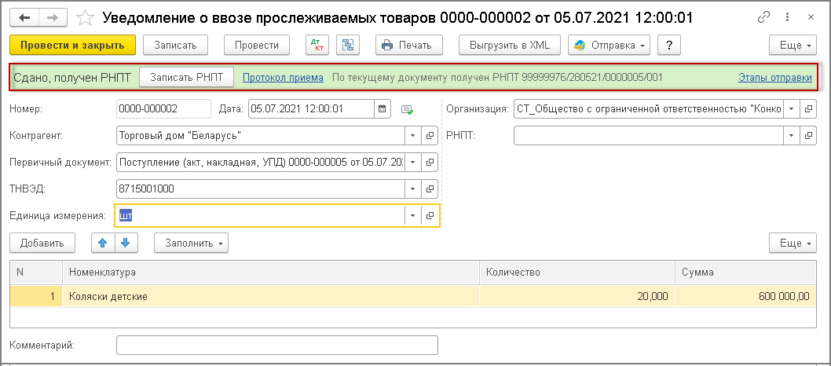831x366 pixels.
Task: Move row down with blue arrow
Action: pyautogui.click(x=126, y=243)
